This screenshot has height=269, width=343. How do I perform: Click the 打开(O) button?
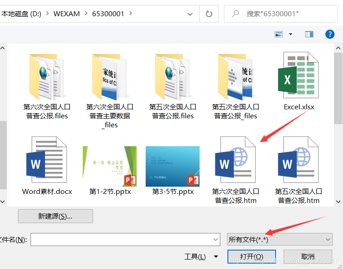(252, 256)
